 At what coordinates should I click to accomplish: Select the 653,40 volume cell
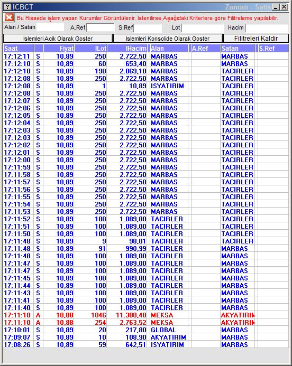(x=127, y=64)
